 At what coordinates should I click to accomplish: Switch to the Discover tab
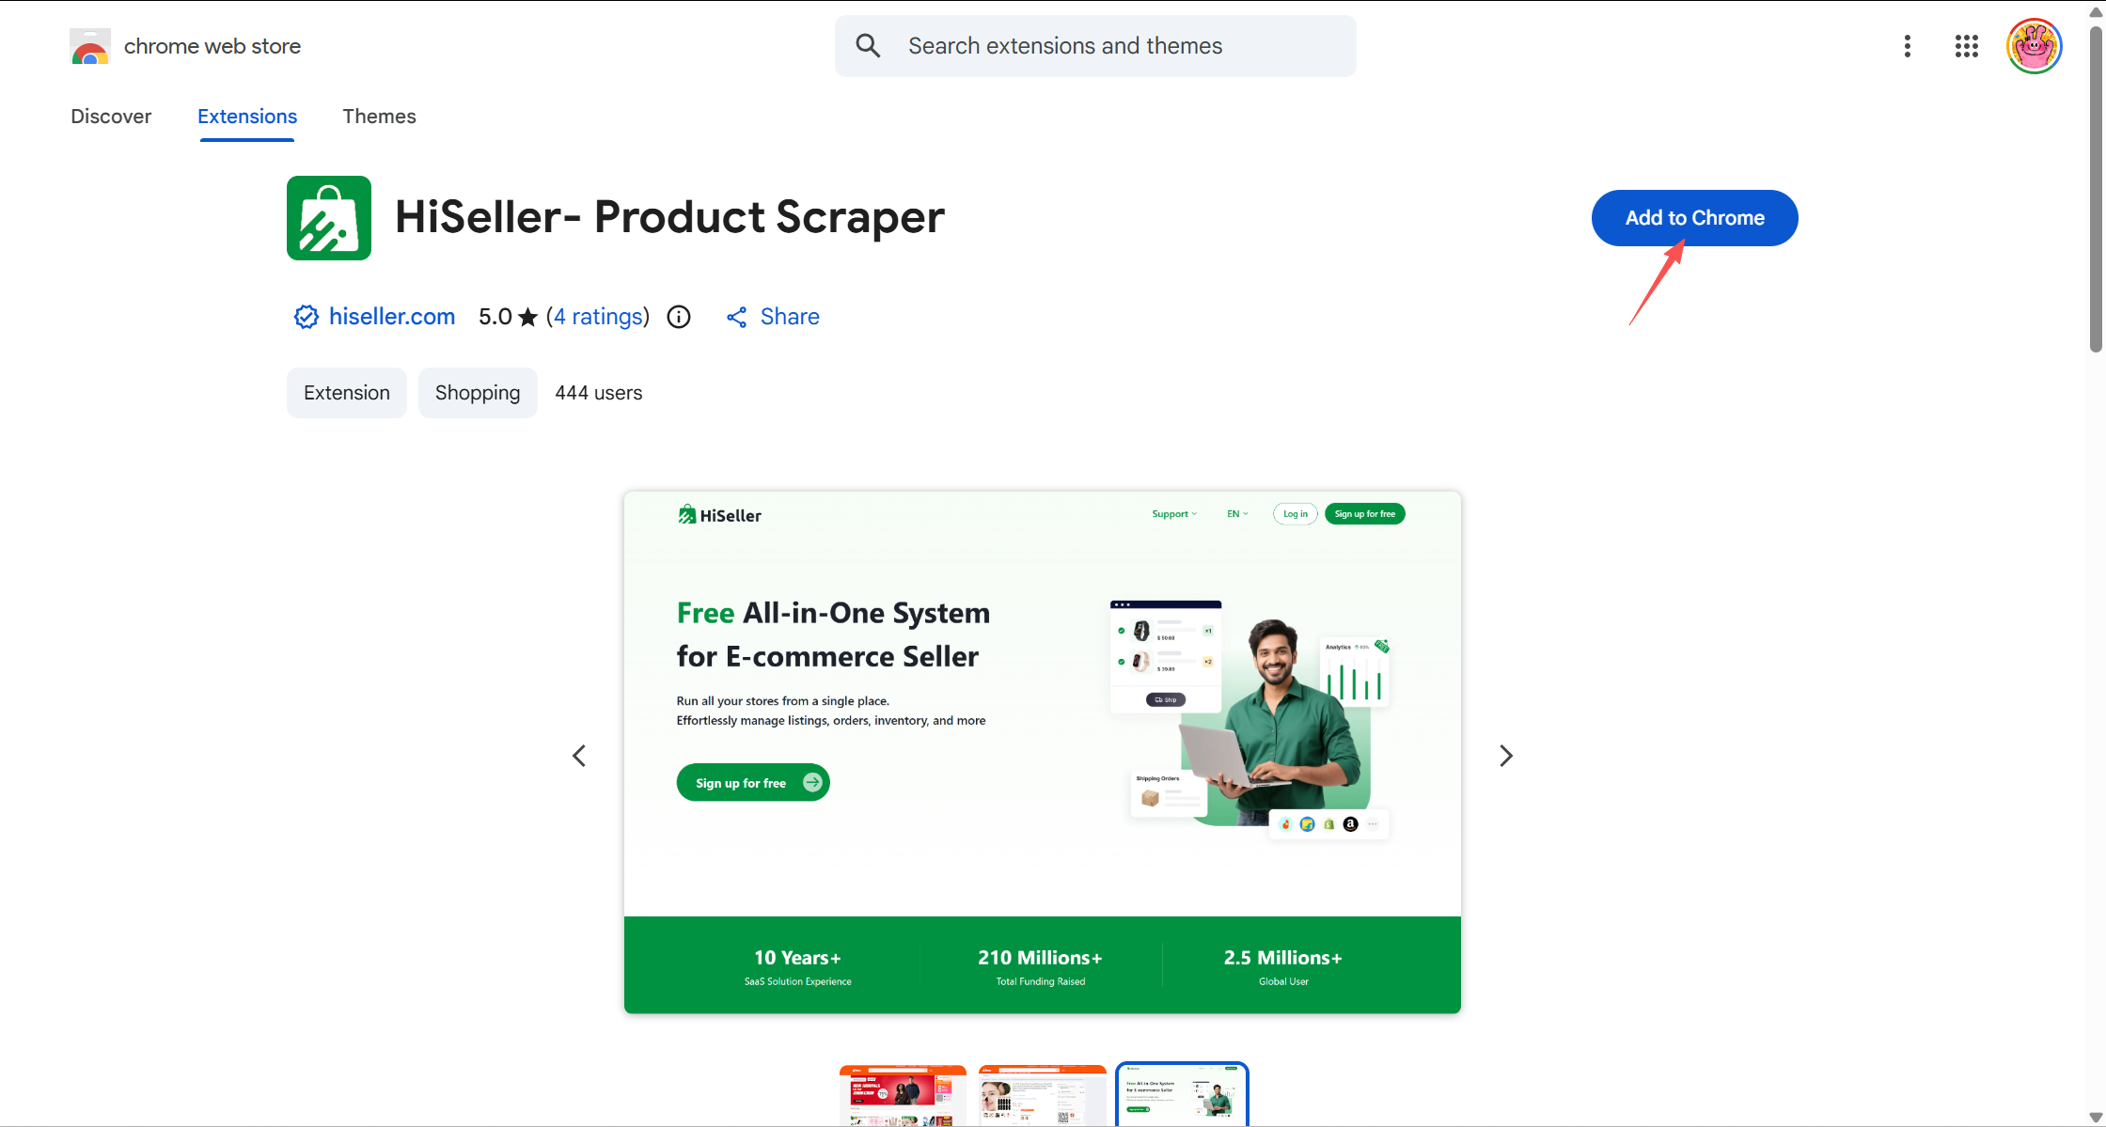(x=111, y=117)
